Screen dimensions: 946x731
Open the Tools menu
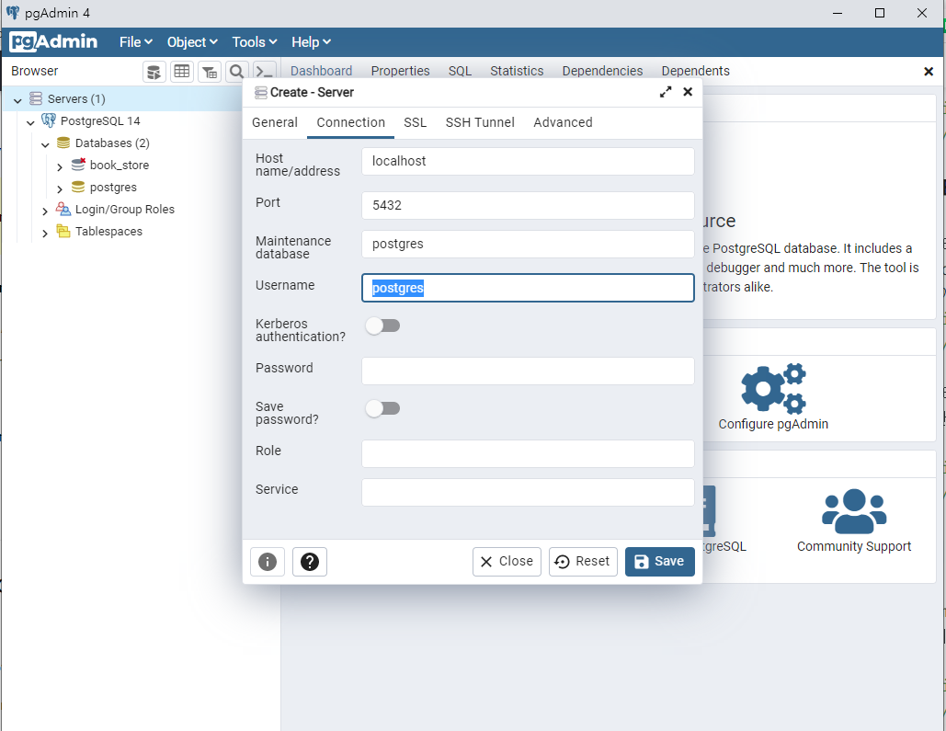click(x=254, y=41)
